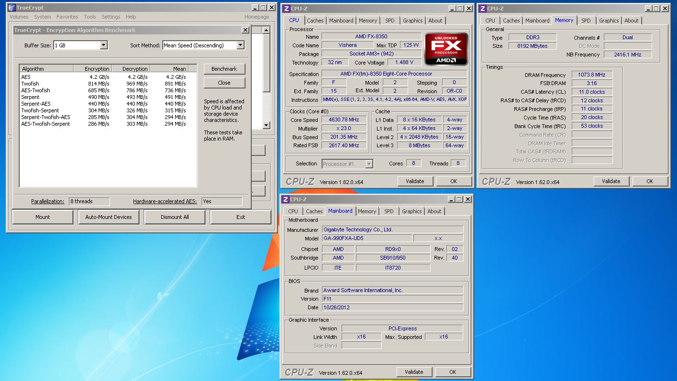
Task: Open the SPD tab beside active Memory tab
Action: pyautogui.click(x=586, y=21)
